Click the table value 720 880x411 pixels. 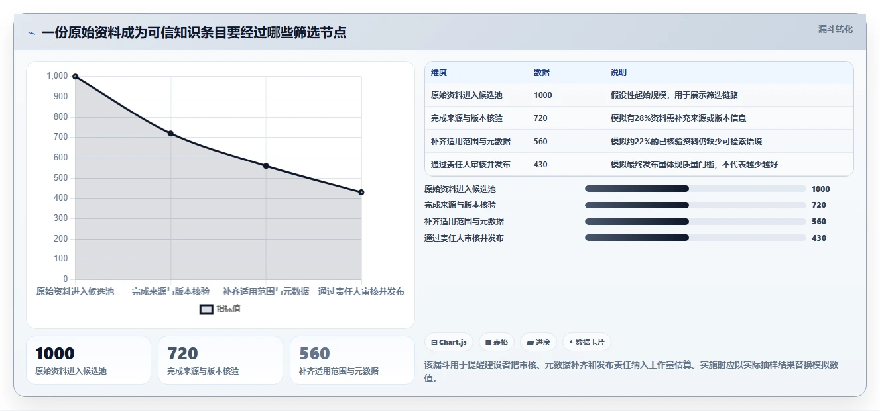click(x=540, y=118)
